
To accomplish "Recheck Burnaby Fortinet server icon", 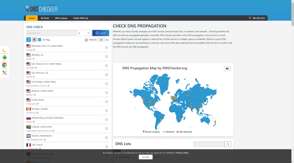I will pyautogui.click(x=107, y=110).
